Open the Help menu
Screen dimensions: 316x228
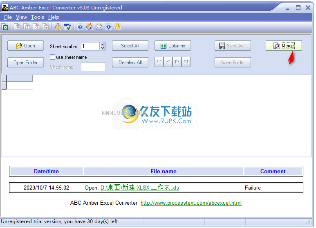click(54, 17)
